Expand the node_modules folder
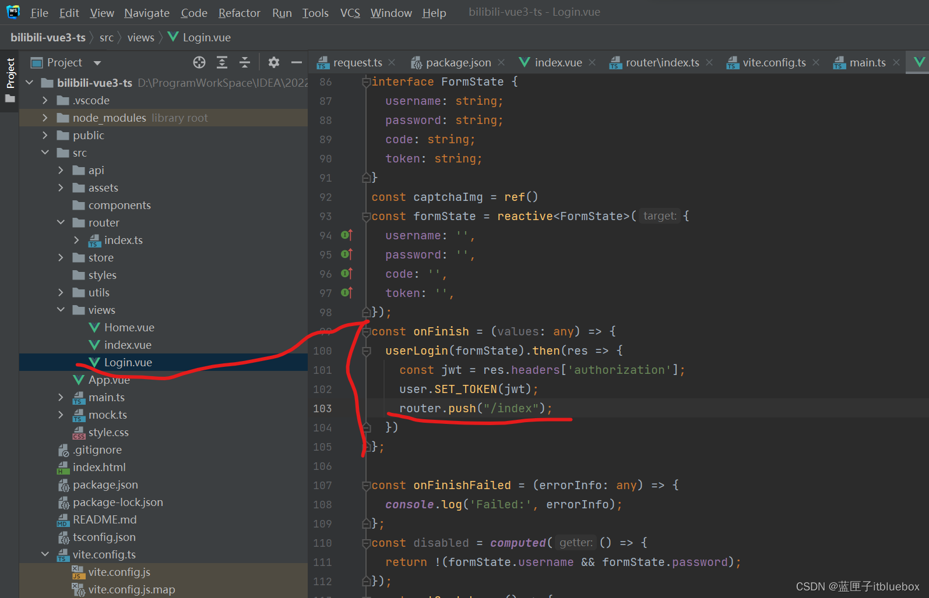Viewport: 929px width, 598px height. tap(45, 118)
